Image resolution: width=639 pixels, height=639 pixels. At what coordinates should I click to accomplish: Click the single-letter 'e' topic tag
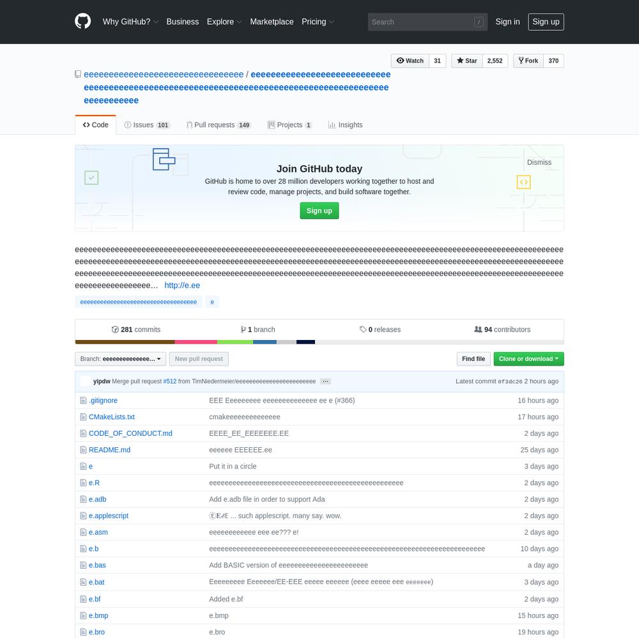pos(212,302)
